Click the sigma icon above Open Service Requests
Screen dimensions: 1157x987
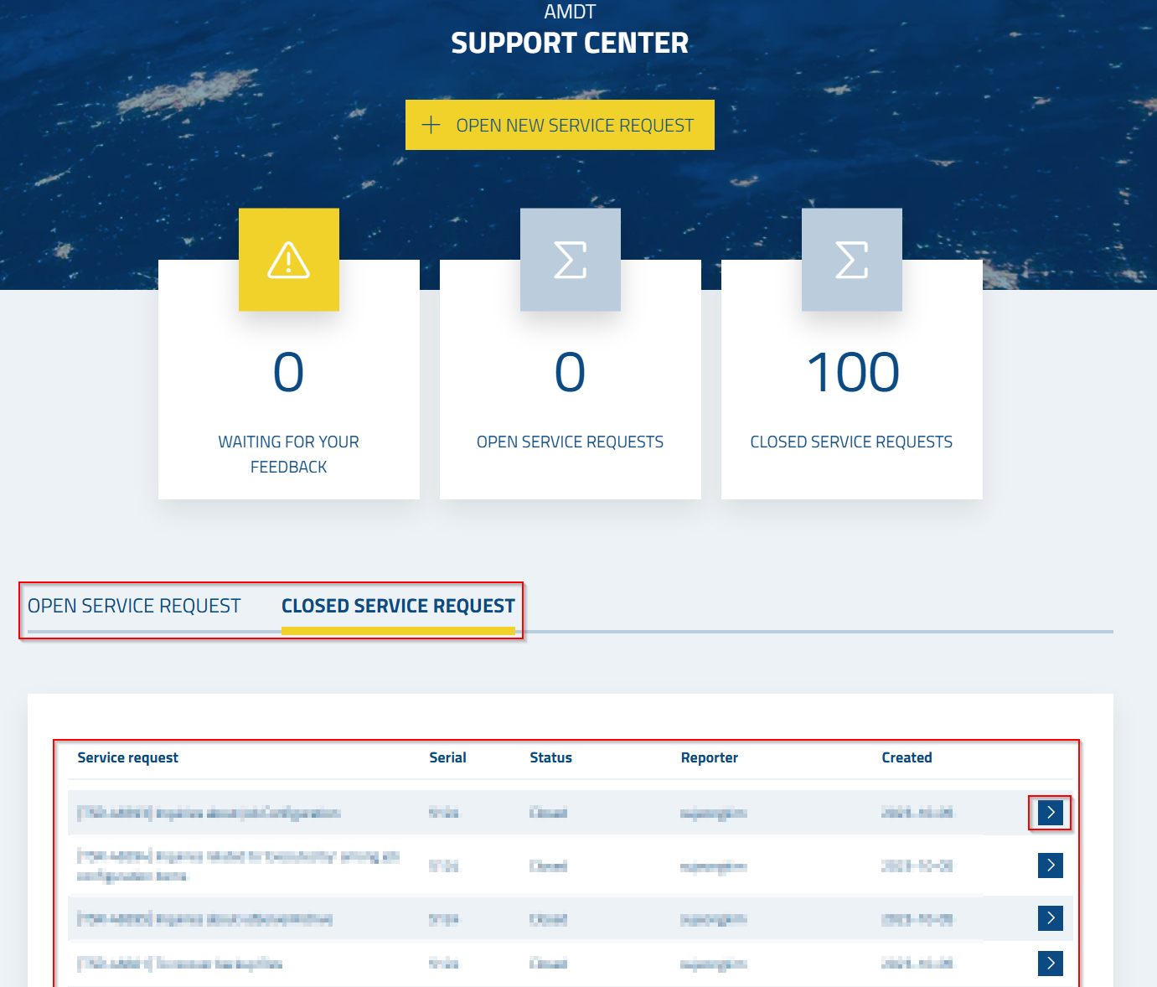pyautogui.click(x=571, y=260)
